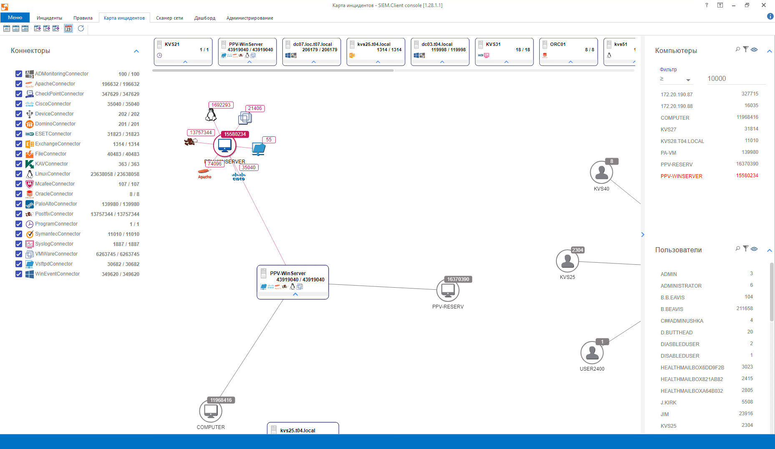The image size is (775, 449).
Task: Select PA-VM in the computers list
Action: click(x=710, y=153)
